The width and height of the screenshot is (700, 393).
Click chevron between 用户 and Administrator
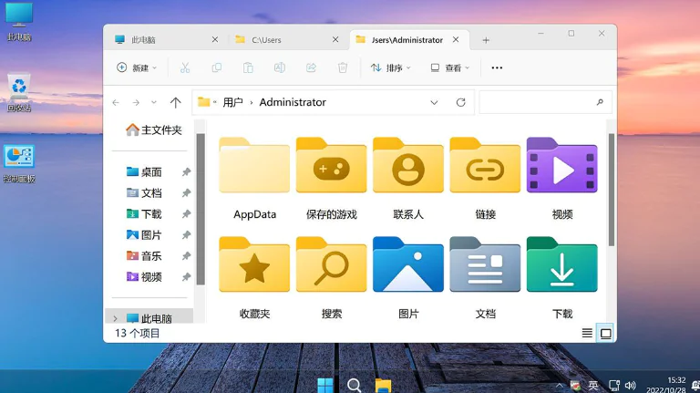click(252, 103)
